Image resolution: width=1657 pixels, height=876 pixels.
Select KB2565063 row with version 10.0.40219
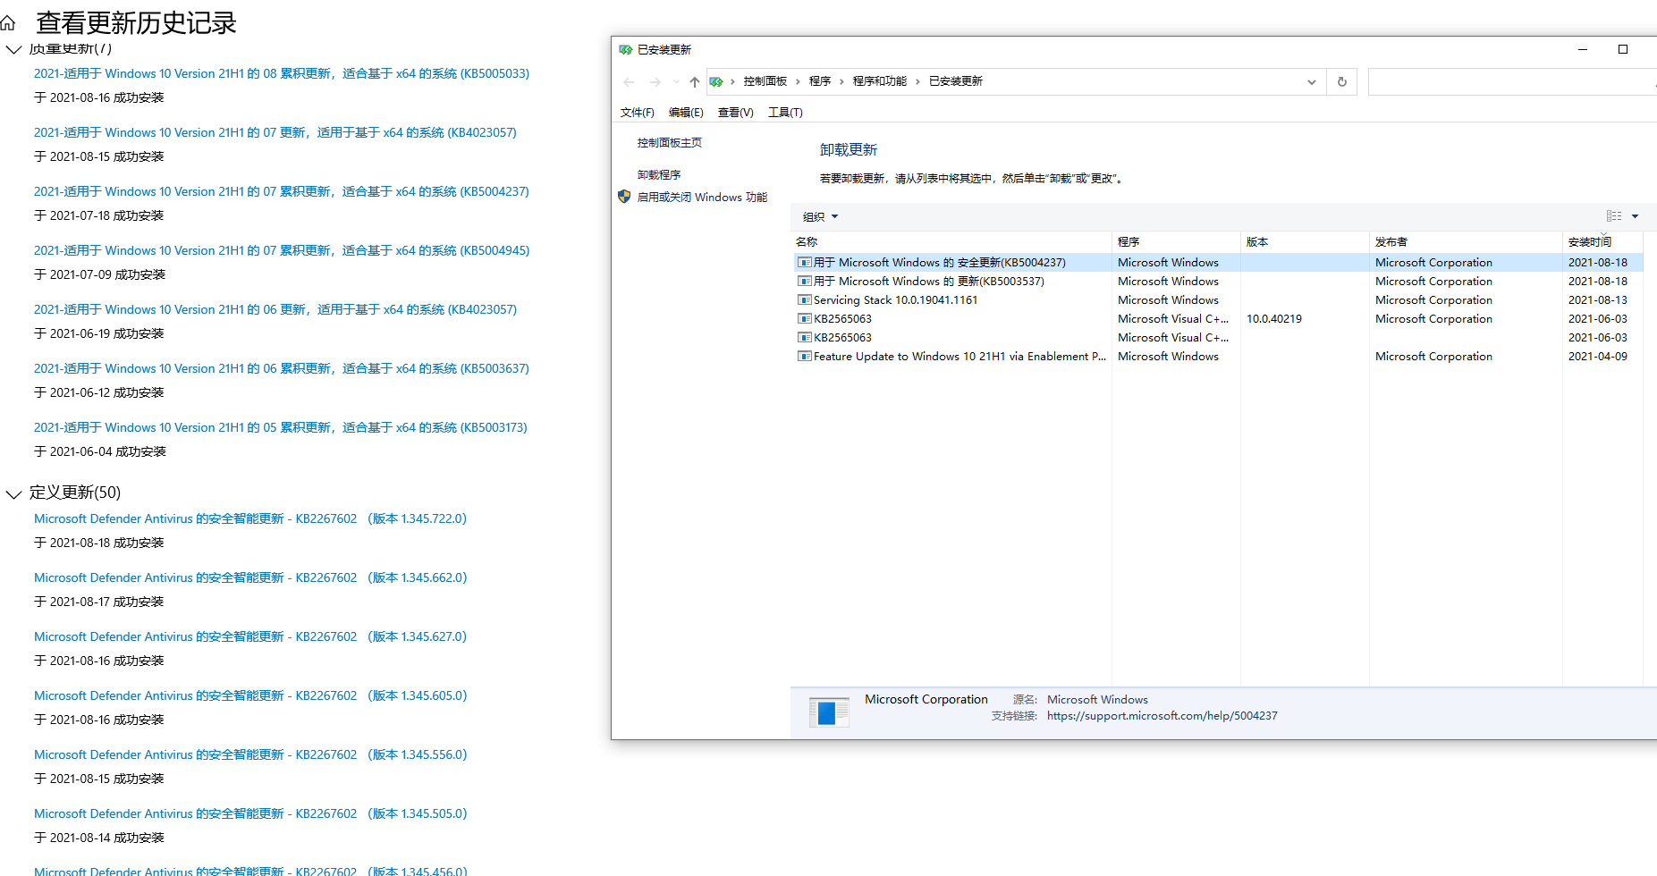pyautogui.click(x=1218, y=319)
